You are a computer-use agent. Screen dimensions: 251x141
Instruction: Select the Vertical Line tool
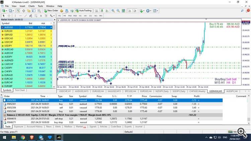pos(15,16)
